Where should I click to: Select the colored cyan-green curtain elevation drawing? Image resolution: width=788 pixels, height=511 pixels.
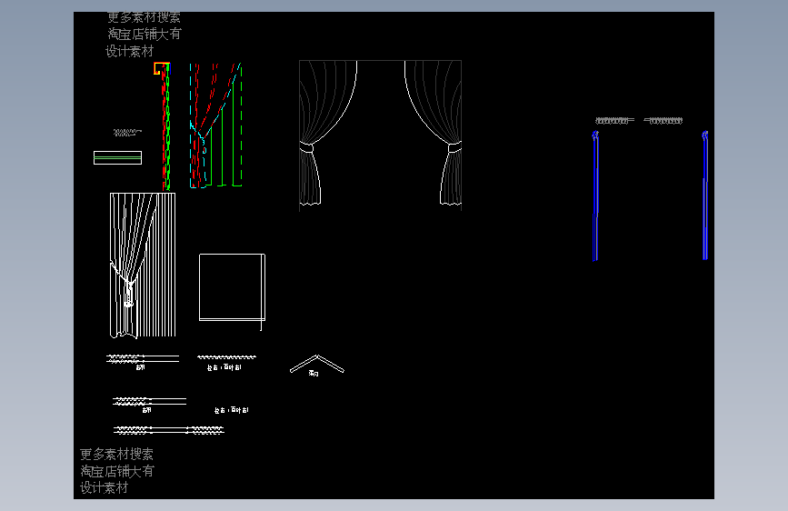pyautogui.click(x=216, y=125)
